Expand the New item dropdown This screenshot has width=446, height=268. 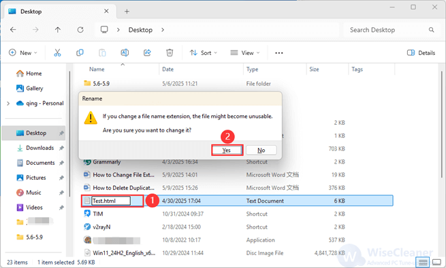pos(23,53)
